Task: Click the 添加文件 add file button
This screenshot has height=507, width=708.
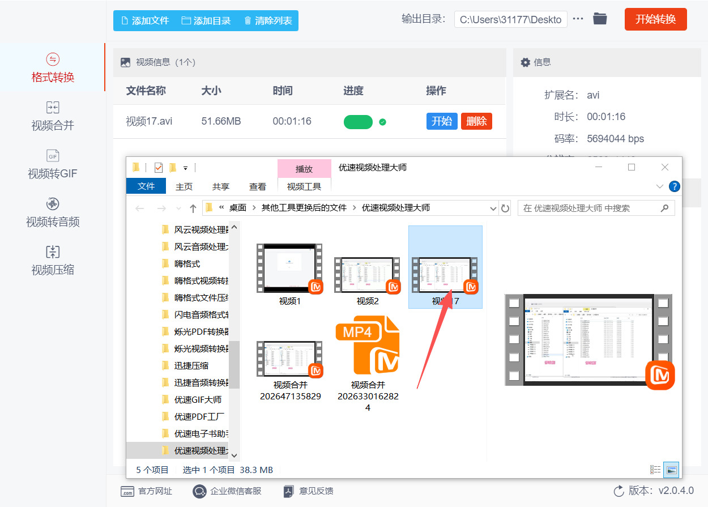Action: [x=145, y=20]
